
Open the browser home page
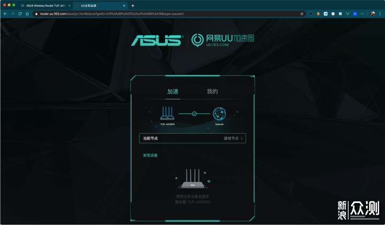pos(27,14)
